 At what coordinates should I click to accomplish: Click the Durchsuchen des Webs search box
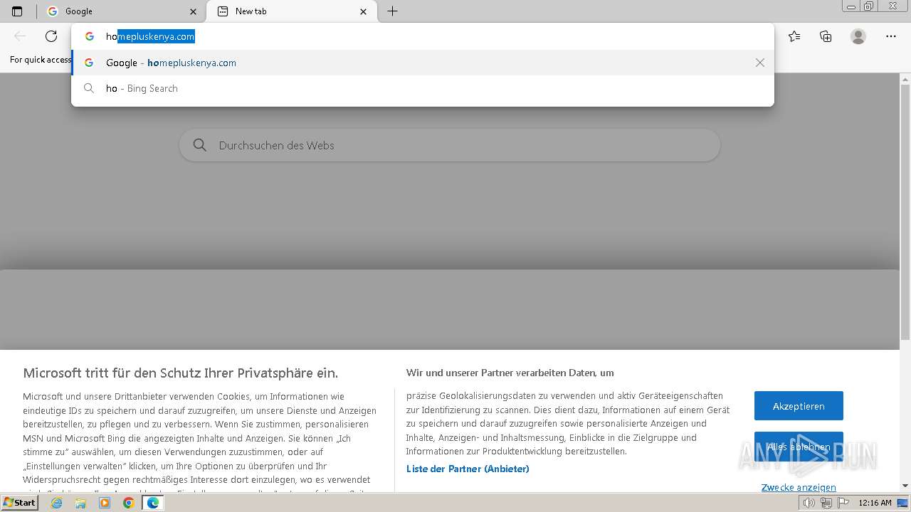pyautogui.click(x=450, y=145)
